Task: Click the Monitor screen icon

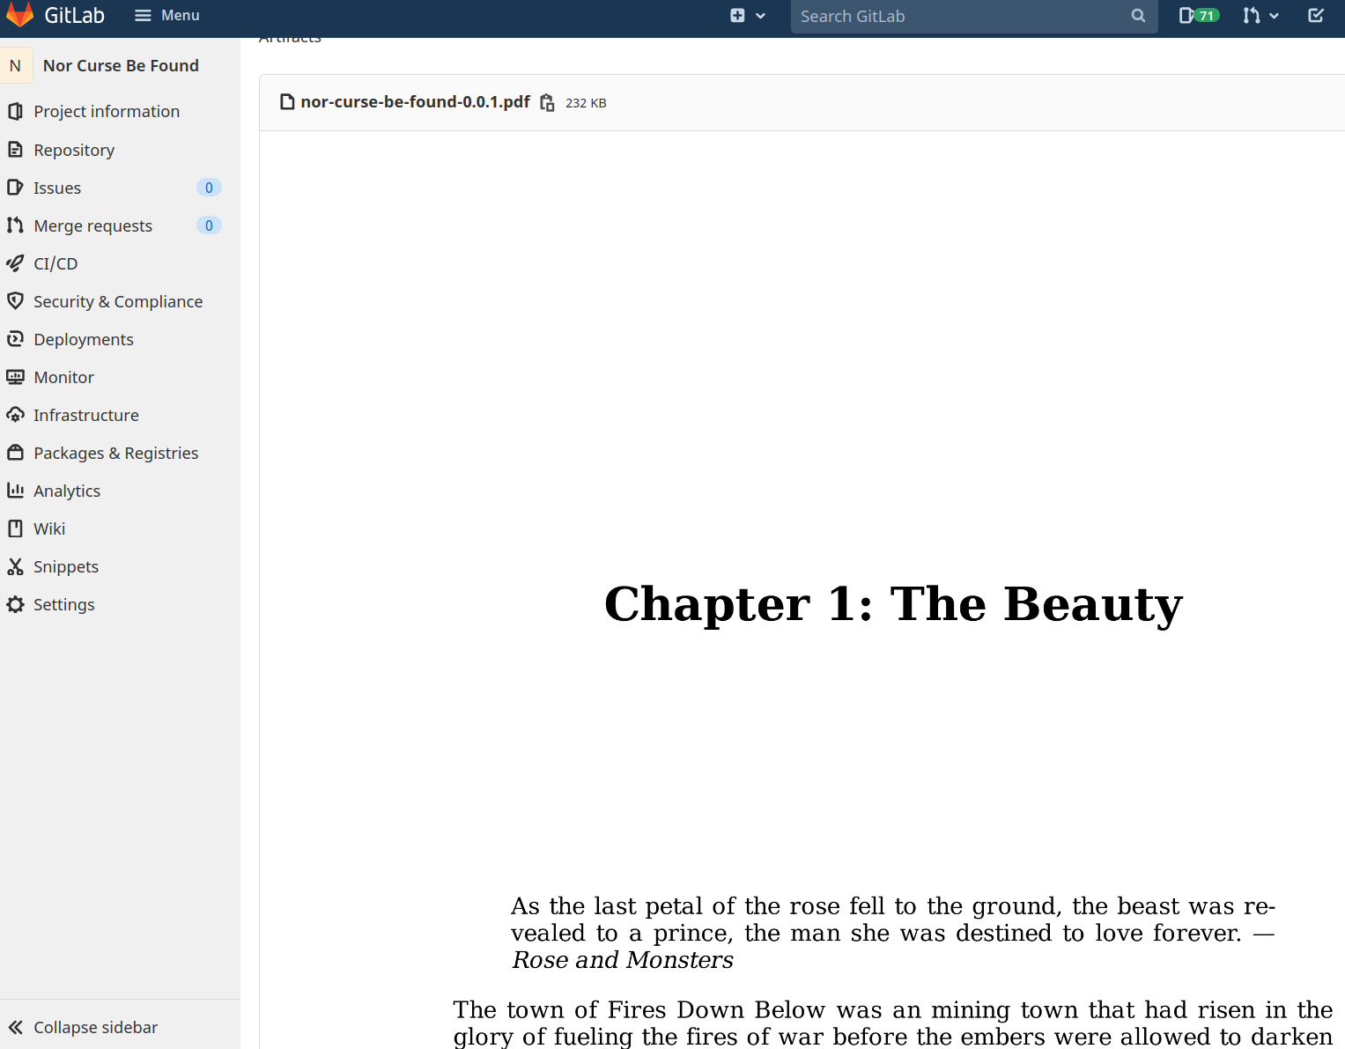Action: pyautogui.click(x=15, y=377)
